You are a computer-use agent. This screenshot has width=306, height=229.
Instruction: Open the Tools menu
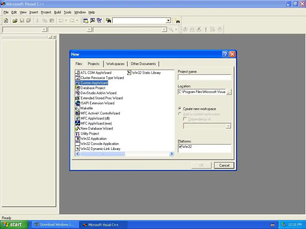click(68, 12)
